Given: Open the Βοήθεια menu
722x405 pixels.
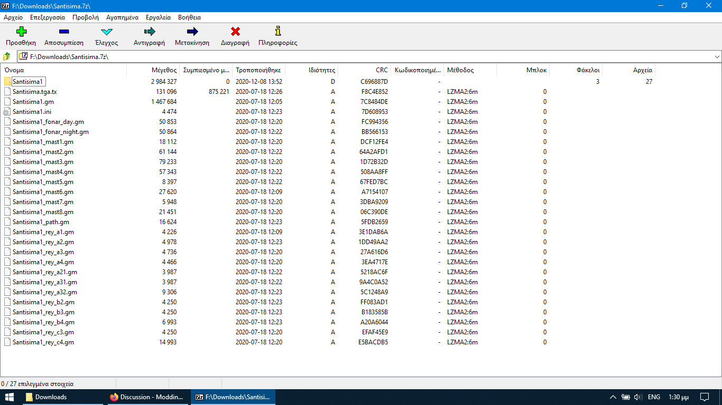Looking at the screenshot, I should pos(189,17).
